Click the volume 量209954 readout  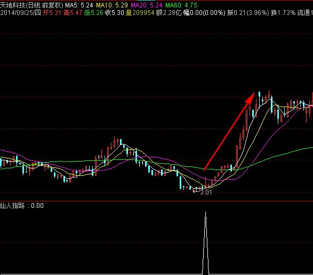coord(140,13)
